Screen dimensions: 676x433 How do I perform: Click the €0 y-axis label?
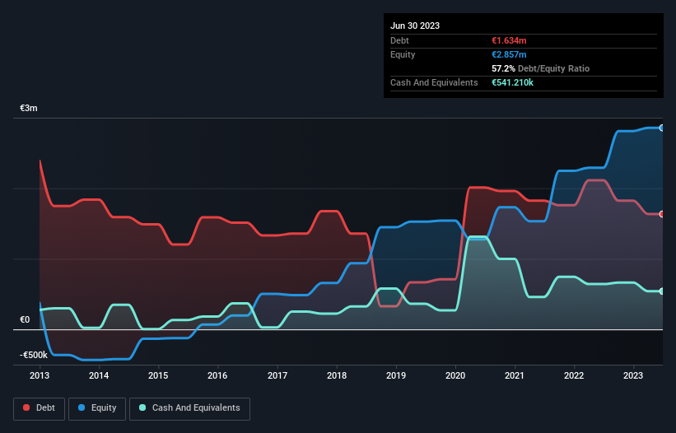point(25,319)
